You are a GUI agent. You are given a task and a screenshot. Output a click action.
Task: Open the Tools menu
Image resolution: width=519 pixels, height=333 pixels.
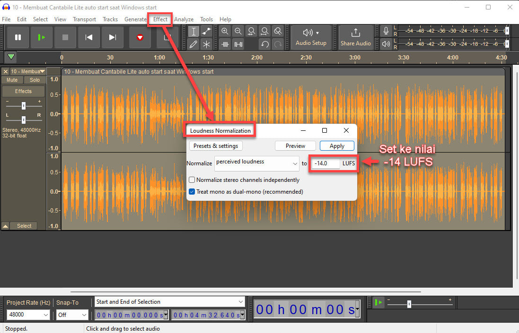(x=206, y=19)
